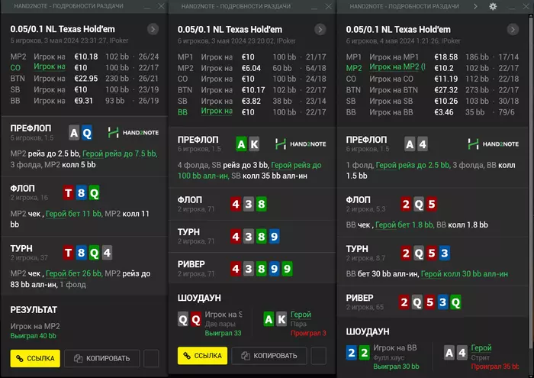Open Герой link in right window showdown
Viewport: 534px width, 378px height.
pyautogui.click(x=481, y=347)
